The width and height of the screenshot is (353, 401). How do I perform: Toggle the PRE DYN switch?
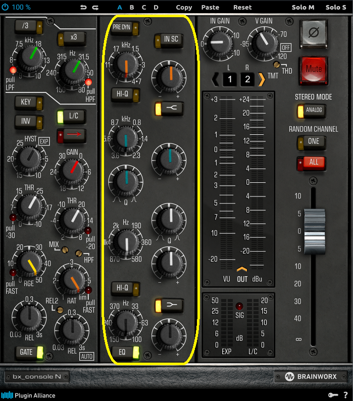(125, 28)
